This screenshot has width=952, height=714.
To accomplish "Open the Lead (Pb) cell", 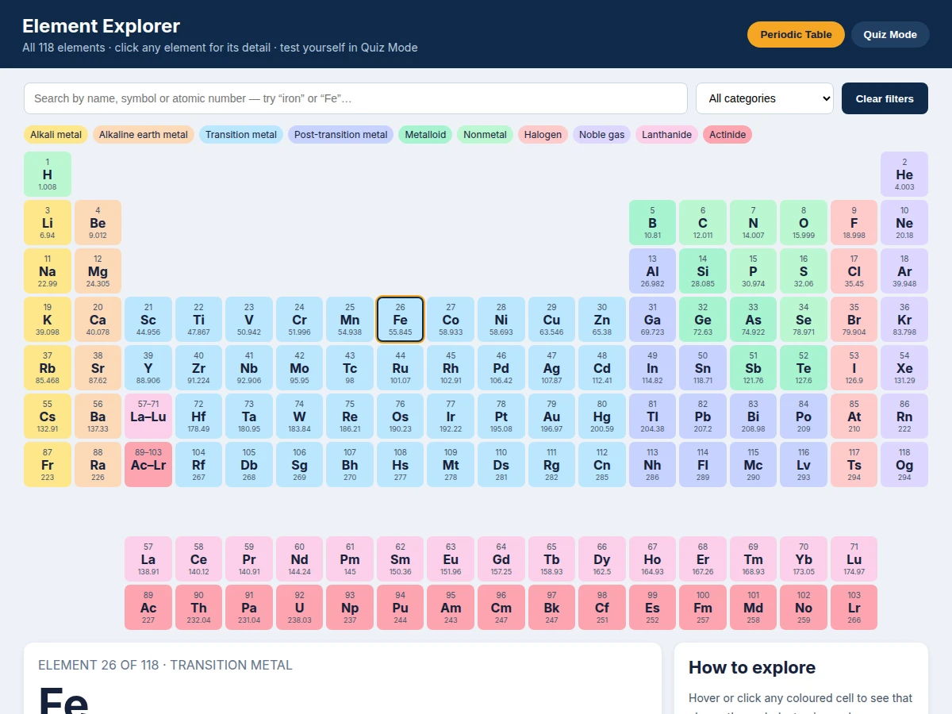I will pyautogui.click(x=703, y=416).
